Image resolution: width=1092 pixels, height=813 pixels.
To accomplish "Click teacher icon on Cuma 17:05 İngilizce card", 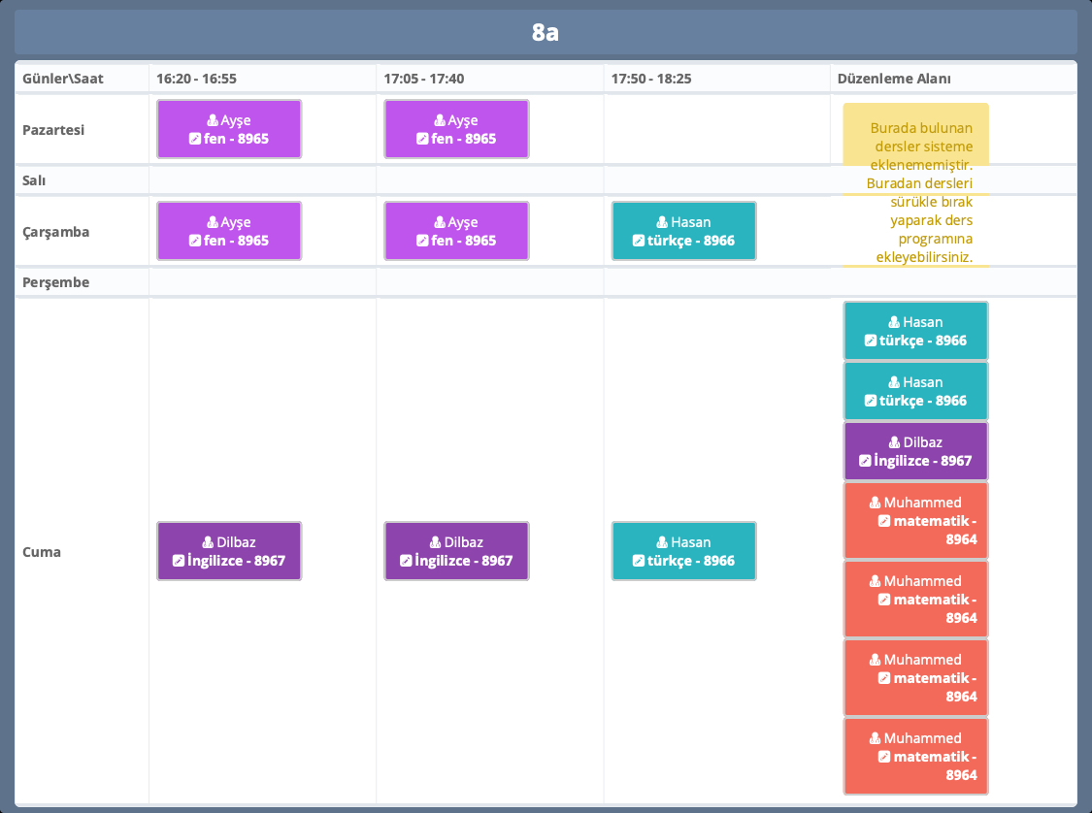I will tap(435, 542).
